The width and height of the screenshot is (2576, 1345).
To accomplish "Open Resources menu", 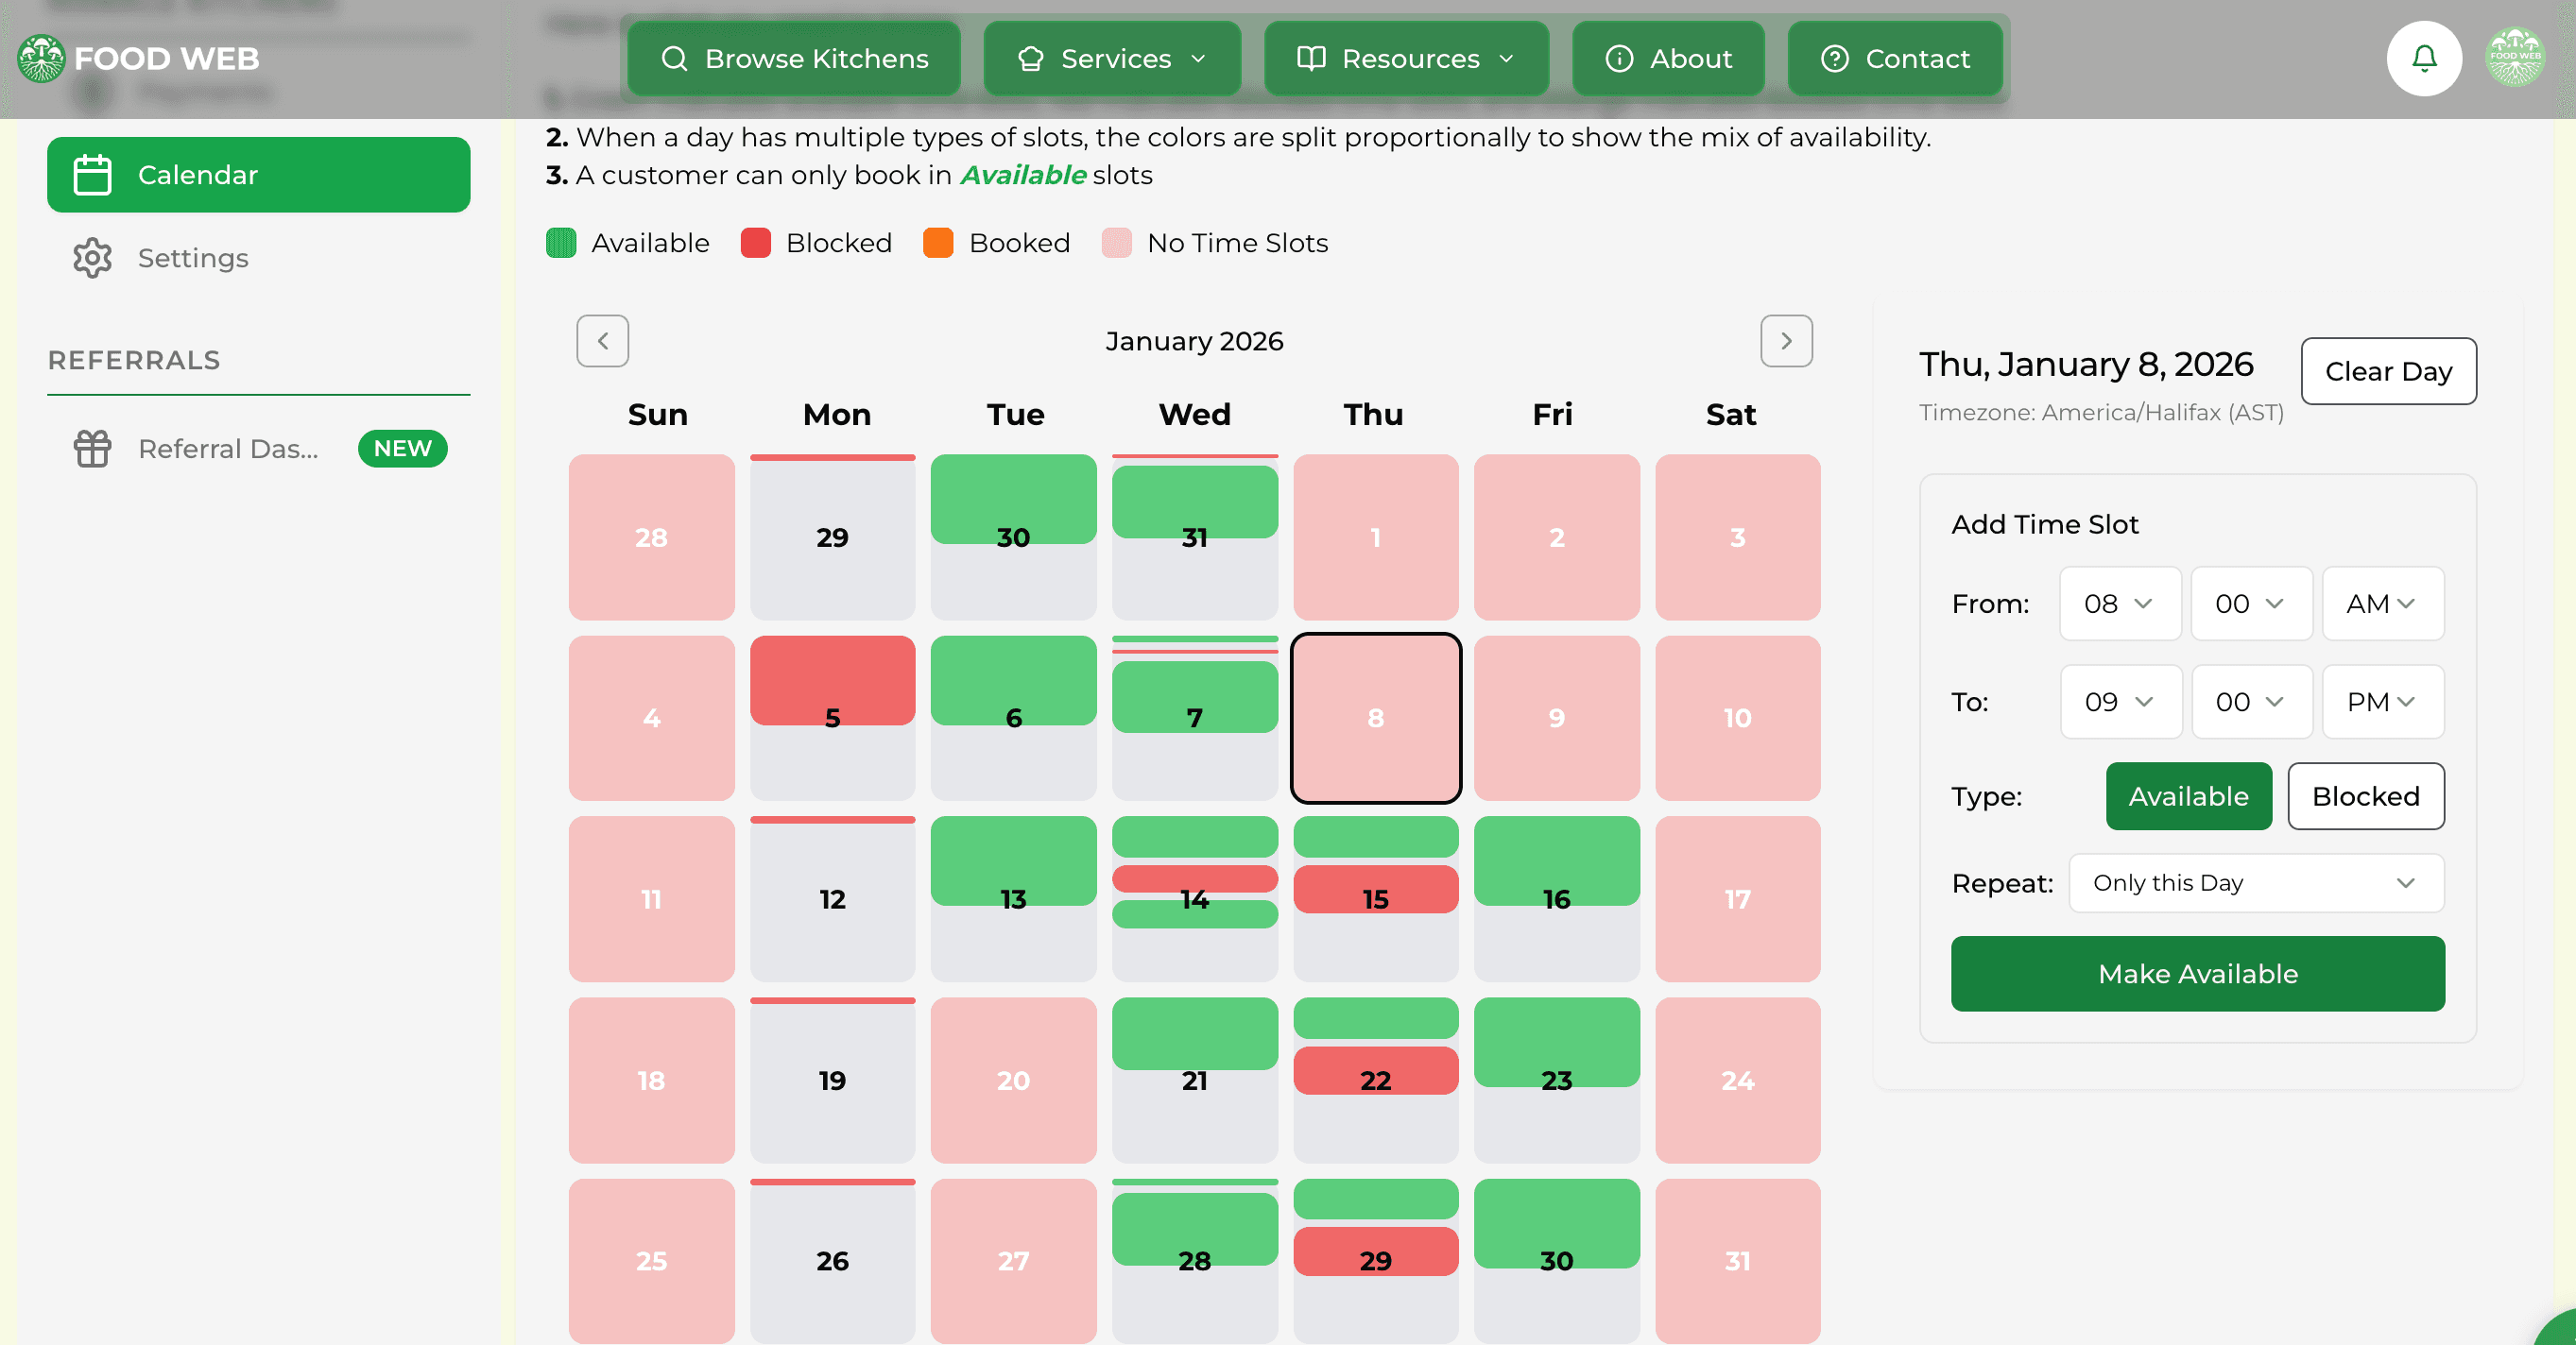I will click(1405, 59).
